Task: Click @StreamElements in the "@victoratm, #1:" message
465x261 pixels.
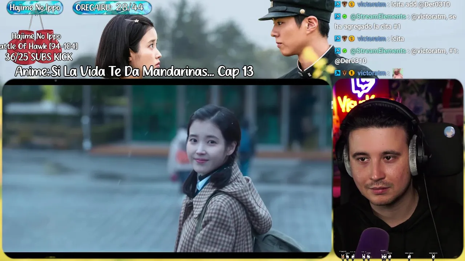Action: (378, 51)
